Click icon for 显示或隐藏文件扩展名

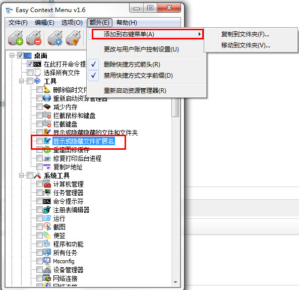(47, 141)
